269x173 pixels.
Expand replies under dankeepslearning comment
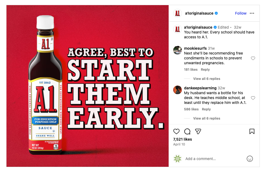point(206,118)
